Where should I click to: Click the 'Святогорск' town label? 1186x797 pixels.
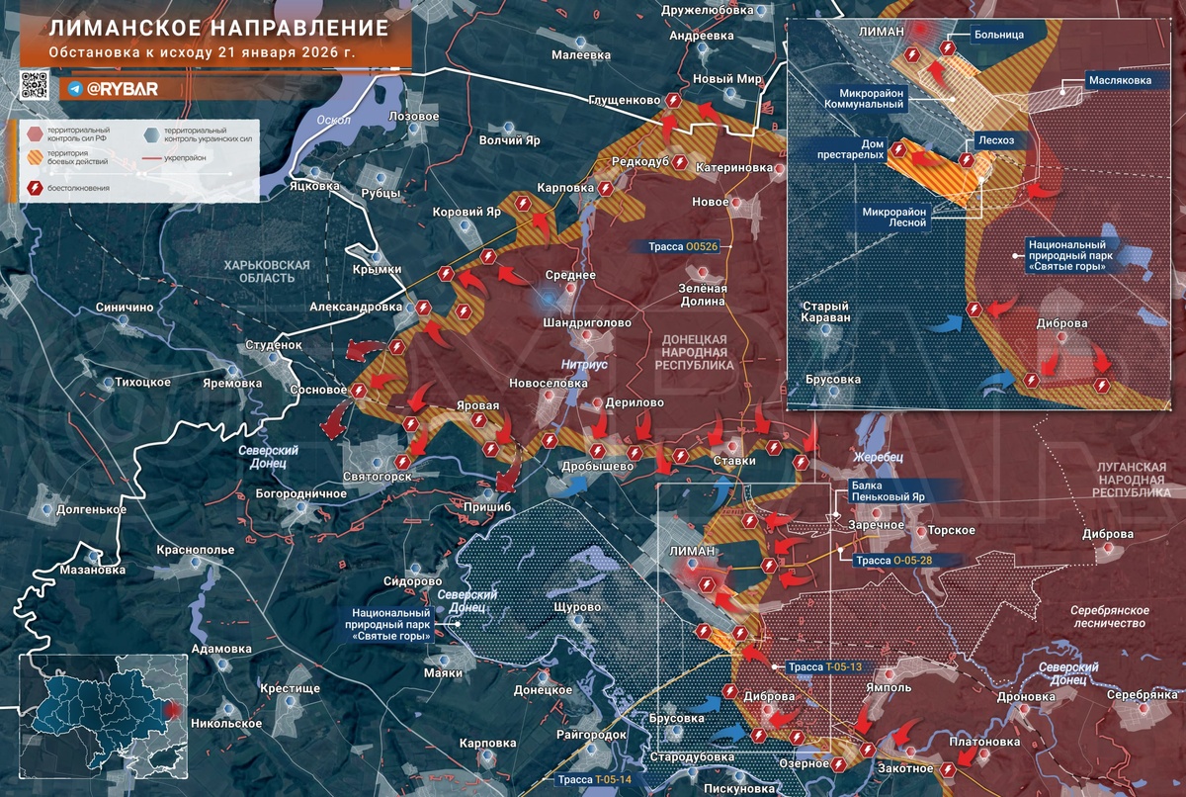(378, 477)
